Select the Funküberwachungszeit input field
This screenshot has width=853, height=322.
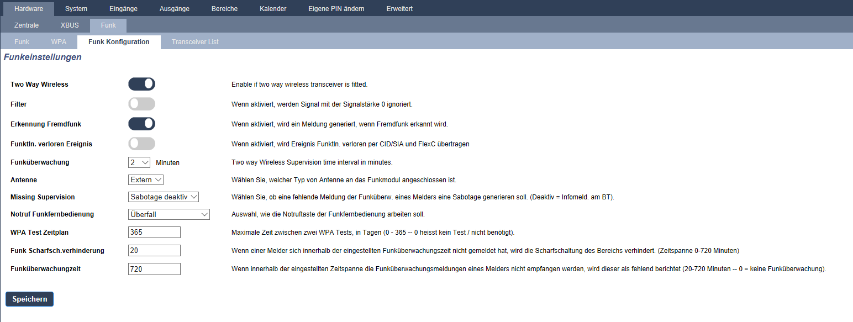tap(154, 269)
